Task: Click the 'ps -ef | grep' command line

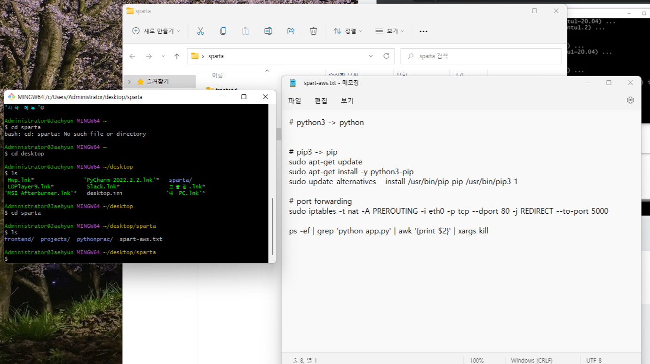Action: pyautogui.click(x=388, y=231)
